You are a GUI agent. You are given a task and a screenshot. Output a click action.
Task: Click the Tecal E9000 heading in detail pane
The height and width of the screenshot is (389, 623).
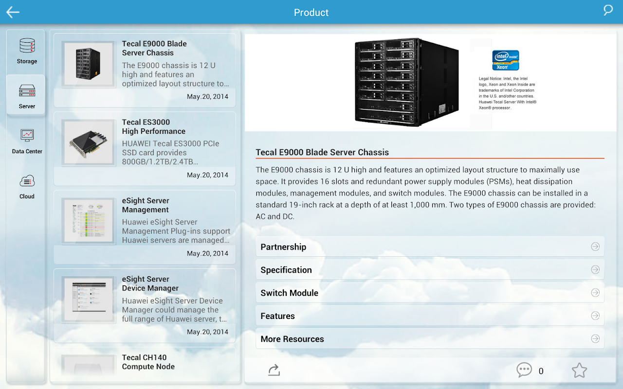tap(322, 152)
